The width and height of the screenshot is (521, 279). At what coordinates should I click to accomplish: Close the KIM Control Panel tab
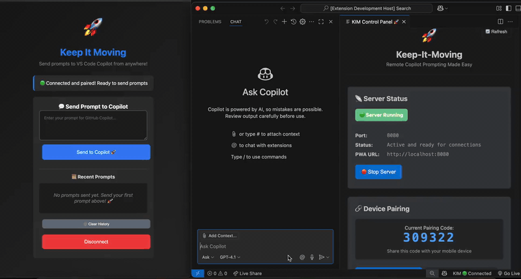[x=404, y=22]
